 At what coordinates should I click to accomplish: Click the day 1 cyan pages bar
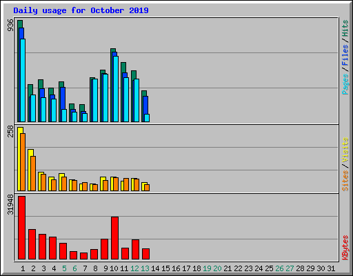click(x=23, y=80)
